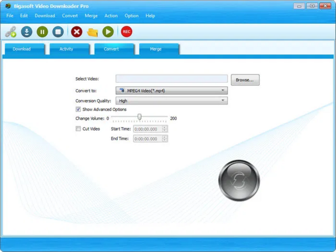This screenshot has width=336, height=252.
Task: Click the Select Video path field
Action: [172, 79]
